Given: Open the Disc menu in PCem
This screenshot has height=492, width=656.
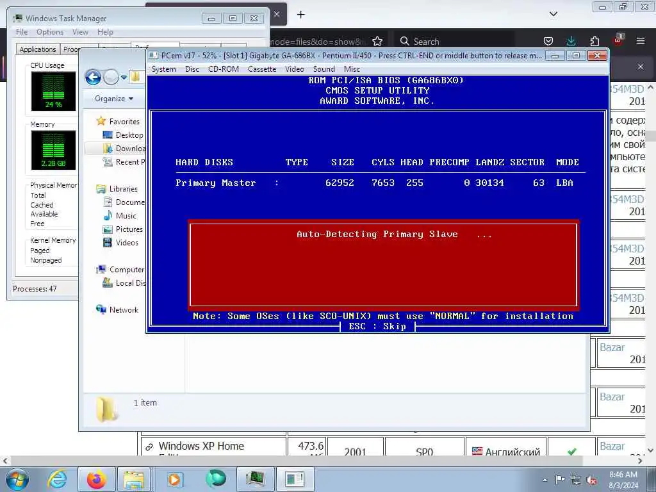Looking at the screenshot, I should [192, 69].
